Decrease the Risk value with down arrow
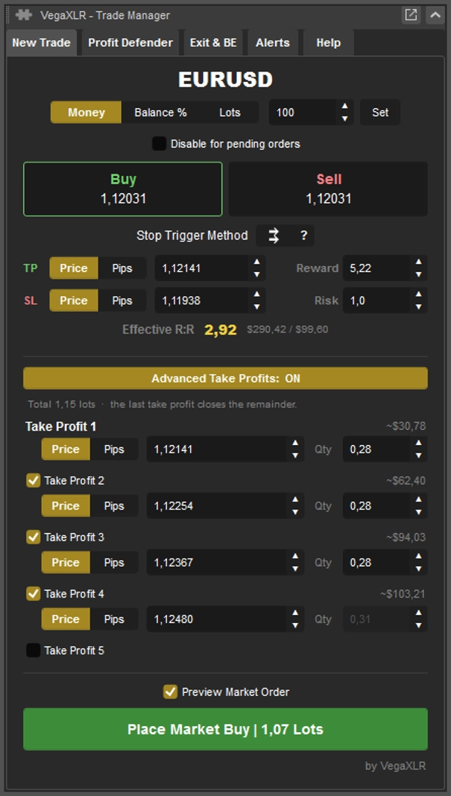 coord(419,307)
